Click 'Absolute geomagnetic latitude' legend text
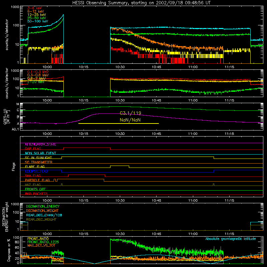This screenshot has height=267, width=267. click(231, 239)
